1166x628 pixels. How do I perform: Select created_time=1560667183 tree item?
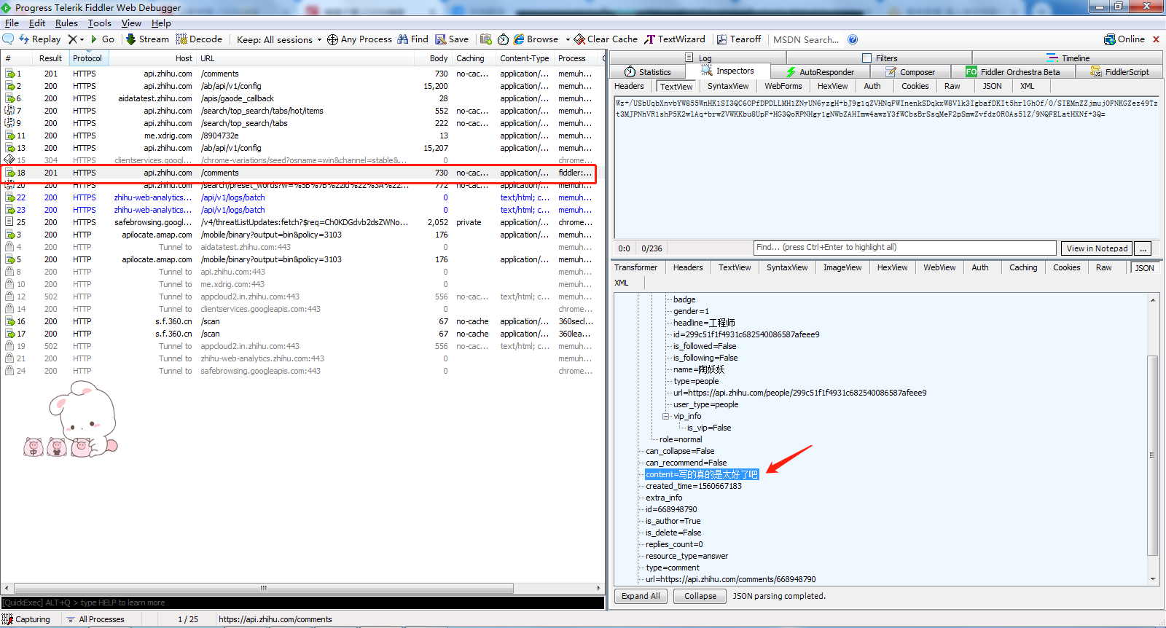[694, 486]
